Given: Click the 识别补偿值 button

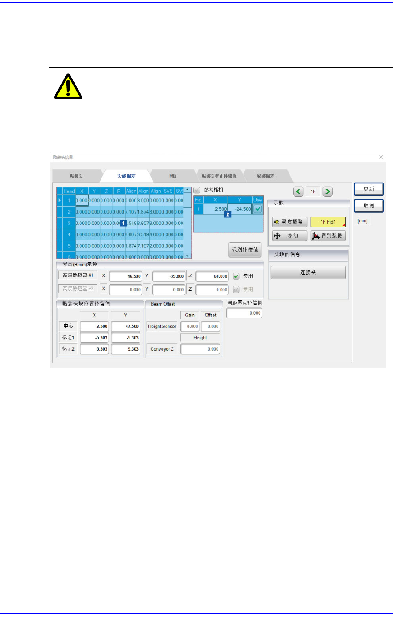Looking at the screenshot, I should (x=245, y=250).
